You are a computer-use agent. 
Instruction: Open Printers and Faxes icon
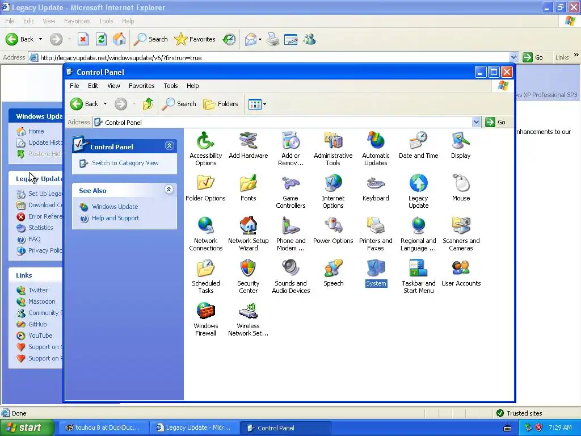coord(376,234)
